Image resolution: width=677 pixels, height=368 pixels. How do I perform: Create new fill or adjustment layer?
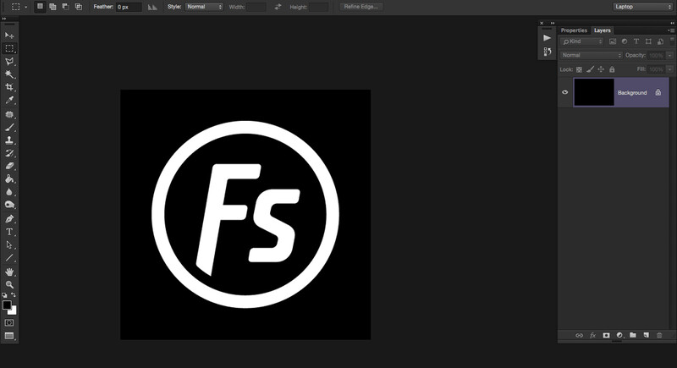point(619,335)
